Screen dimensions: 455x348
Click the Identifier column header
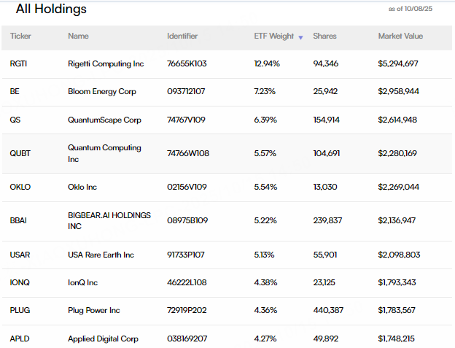[182, 36]
